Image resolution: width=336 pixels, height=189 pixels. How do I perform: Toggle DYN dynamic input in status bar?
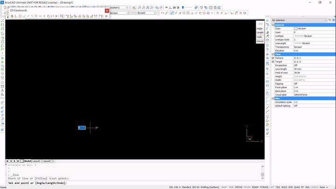click(291, 187)
